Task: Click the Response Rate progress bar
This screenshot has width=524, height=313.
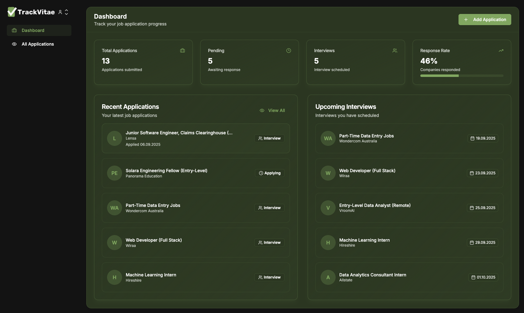Action: tap(461, 76)
